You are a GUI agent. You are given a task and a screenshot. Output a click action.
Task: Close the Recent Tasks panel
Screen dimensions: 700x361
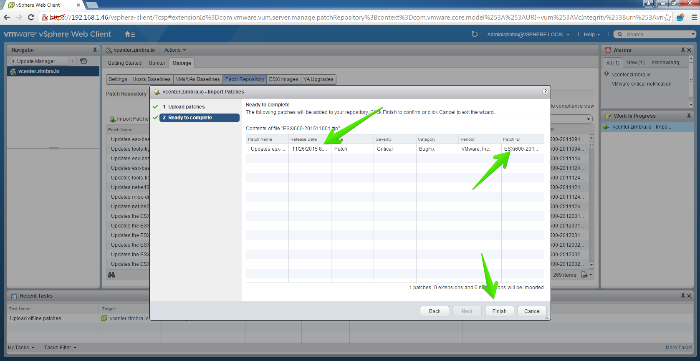pyautogui.click(x=689, y=296)
